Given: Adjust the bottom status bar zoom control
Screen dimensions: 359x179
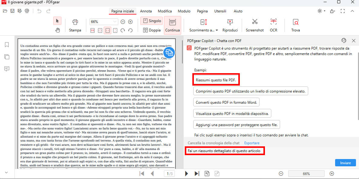Looking at the screenshot, I should coord(306,174).
